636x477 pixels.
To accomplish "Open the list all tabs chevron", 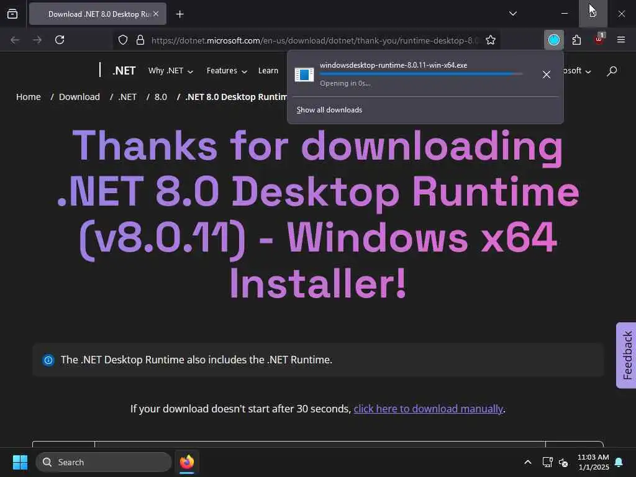I will (512, 14).
